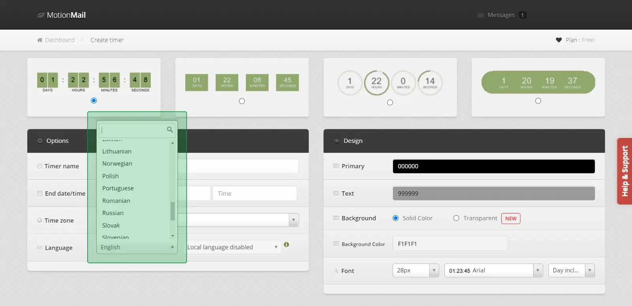Select the rounded pill timer style radio

(x=538, y=101)
